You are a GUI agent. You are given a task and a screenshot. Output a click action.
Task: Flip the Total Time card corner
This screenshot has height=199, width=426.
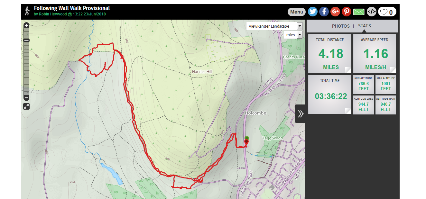(x=348, y=111)
